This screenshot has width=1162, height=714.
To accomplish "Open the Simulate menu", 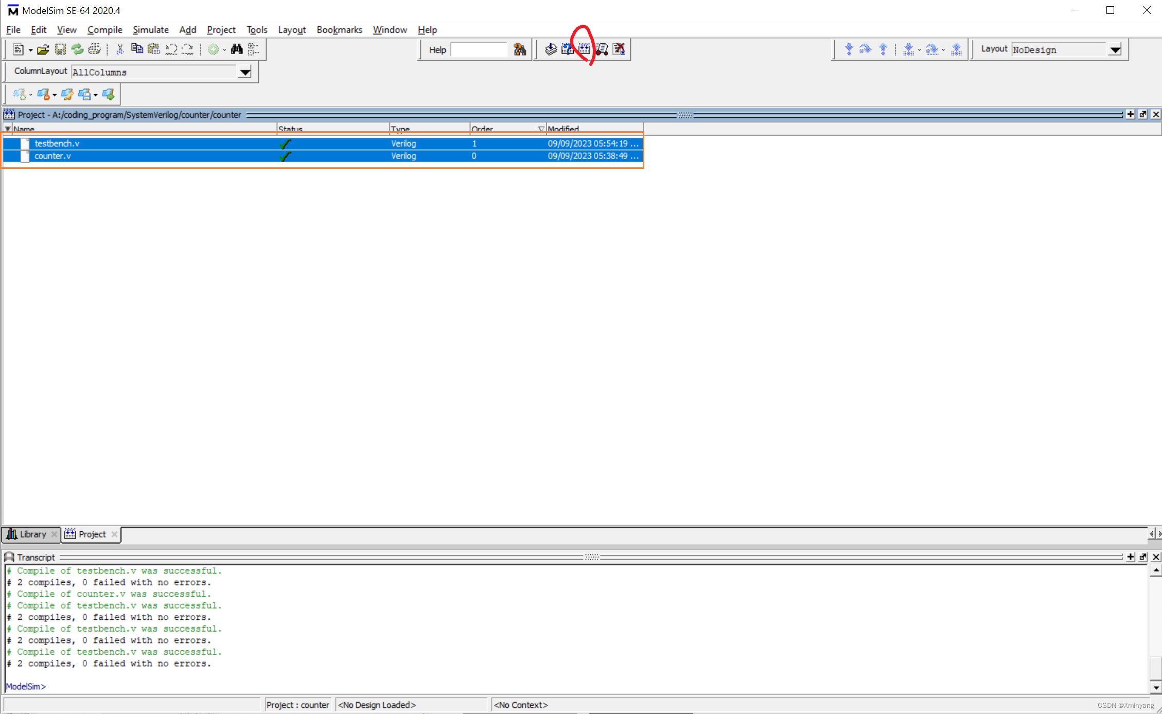I will (x=151, y=30).
